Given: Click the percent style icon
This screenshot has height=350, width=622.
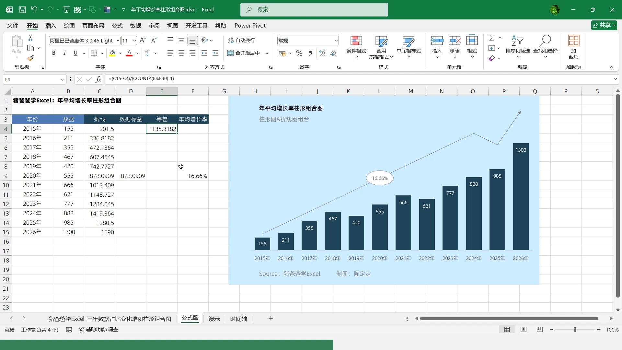Looking at the screenshot, I should point(299,53).
